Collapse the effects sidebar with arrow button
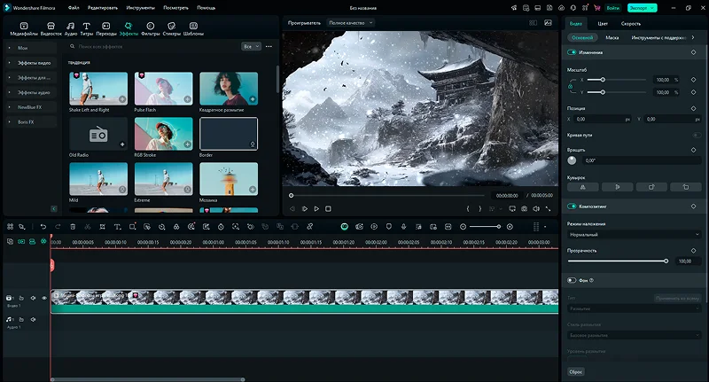 coord(54,208)
